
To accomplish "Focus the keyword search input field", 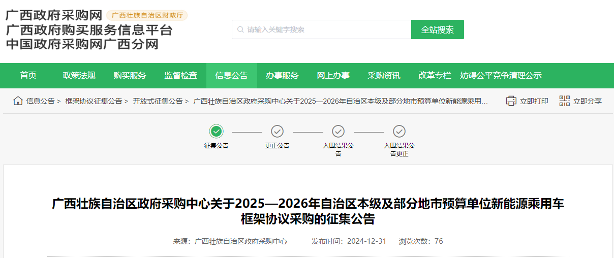I will (325, 29).
